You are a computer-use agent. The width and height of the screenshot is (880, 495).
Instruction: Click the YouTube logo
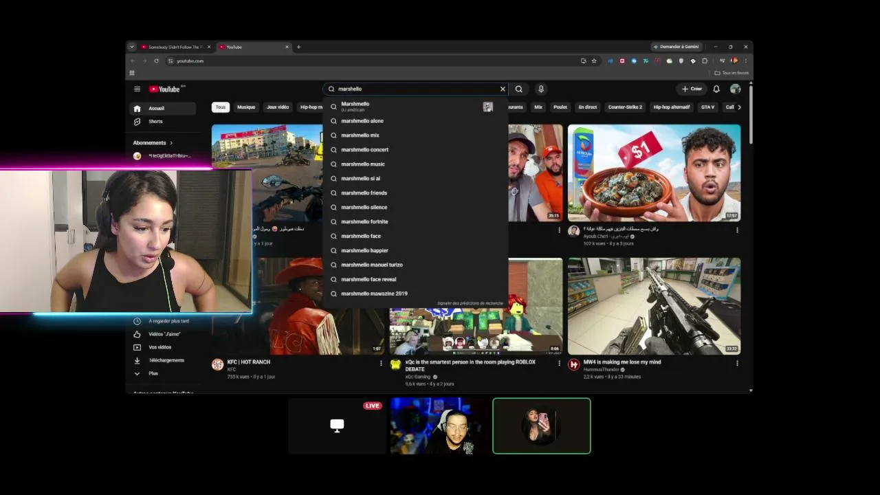[164, 89]
